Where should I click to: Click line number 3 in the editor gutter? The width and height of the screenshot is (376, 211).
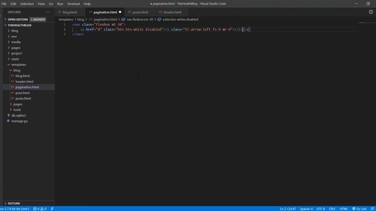click(x=65, y=34)
